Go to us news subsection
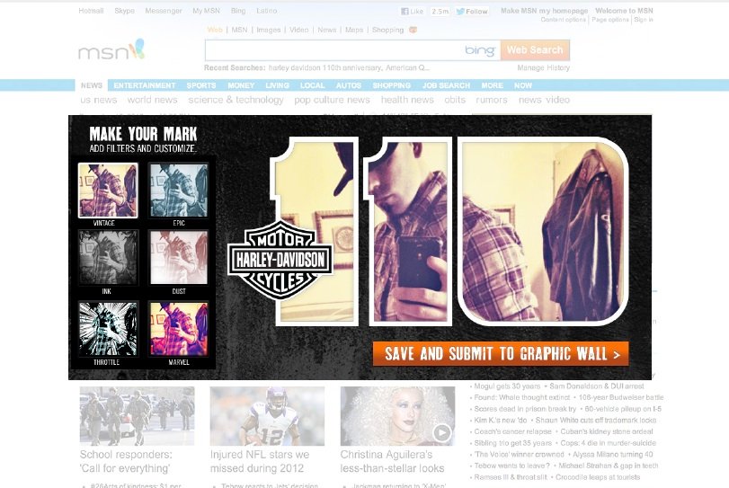The image size is (729, 488). tap(99, 100)
